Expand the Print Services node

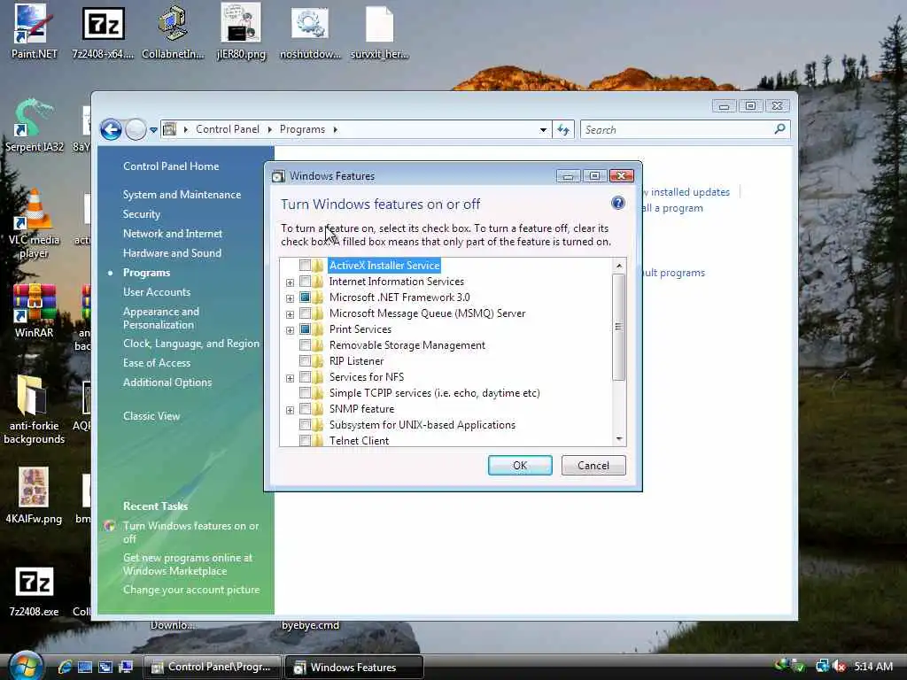[x=290, y=330]
